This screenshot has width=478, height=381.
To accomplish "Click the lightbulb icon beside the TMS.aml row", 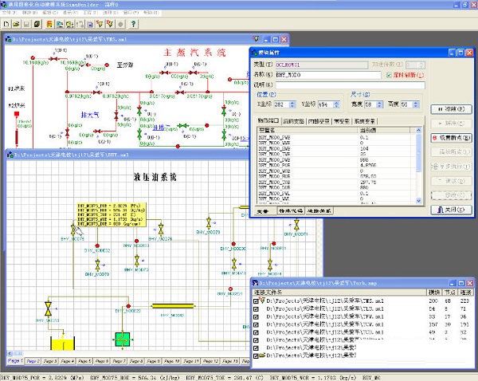I will (x=262, y=300).
